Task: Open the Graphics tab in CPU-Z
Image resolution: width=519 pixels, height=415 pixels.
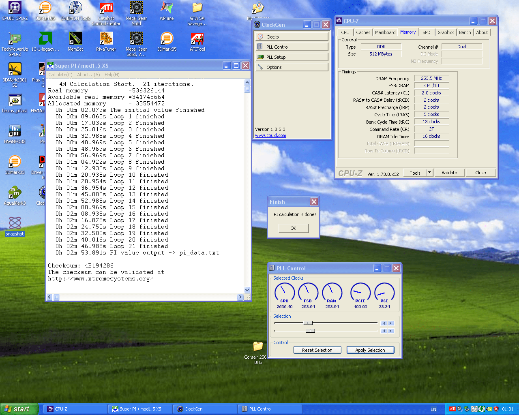Action: coord(446,32)
